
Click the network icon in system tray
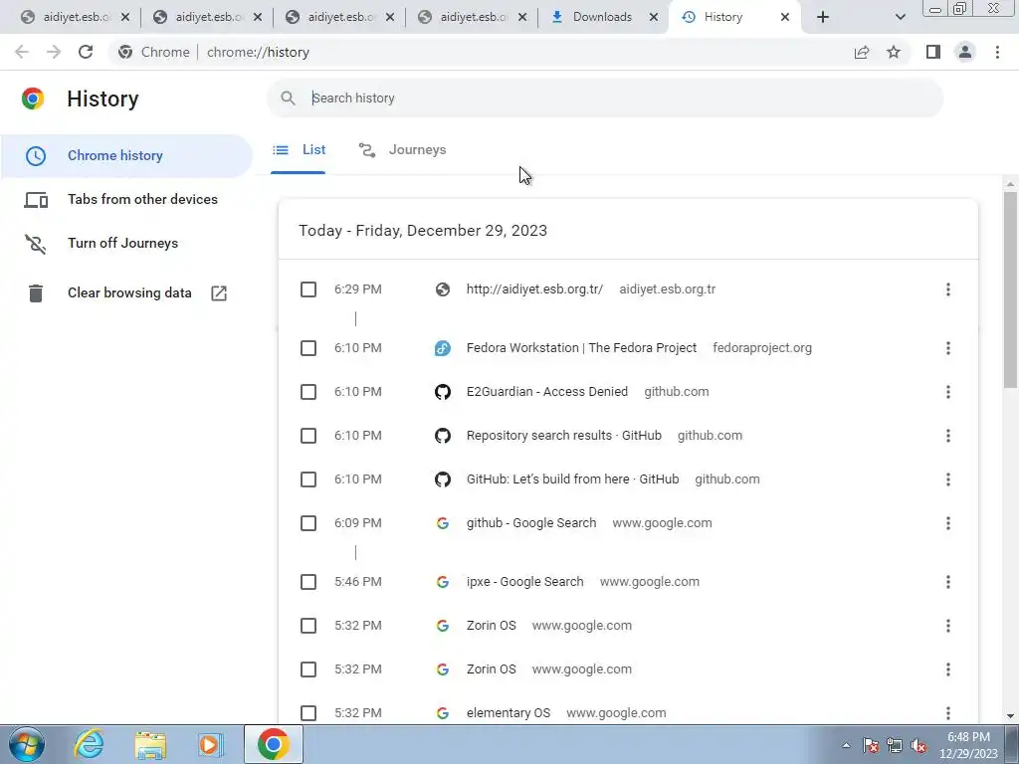click(x=895, y=746)
